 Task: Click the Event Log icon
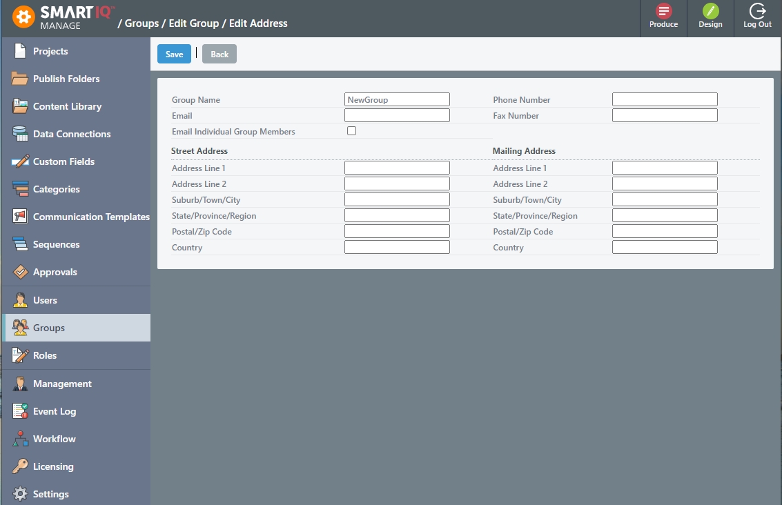pos(20,411)
